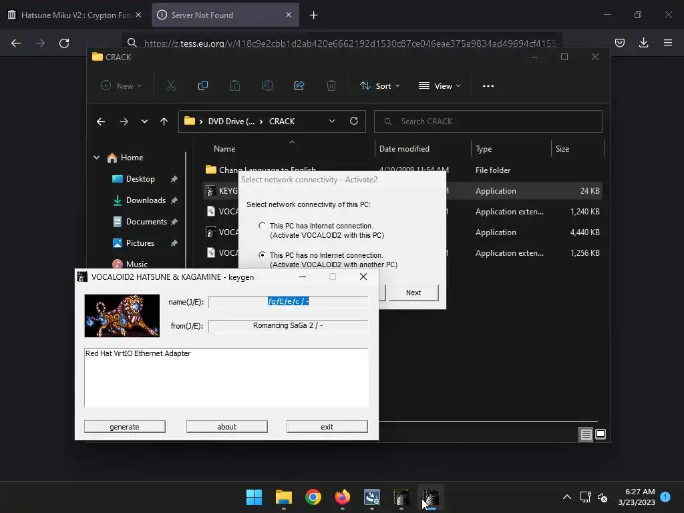Click Next in Activate2 dialog

click(413, 293)
